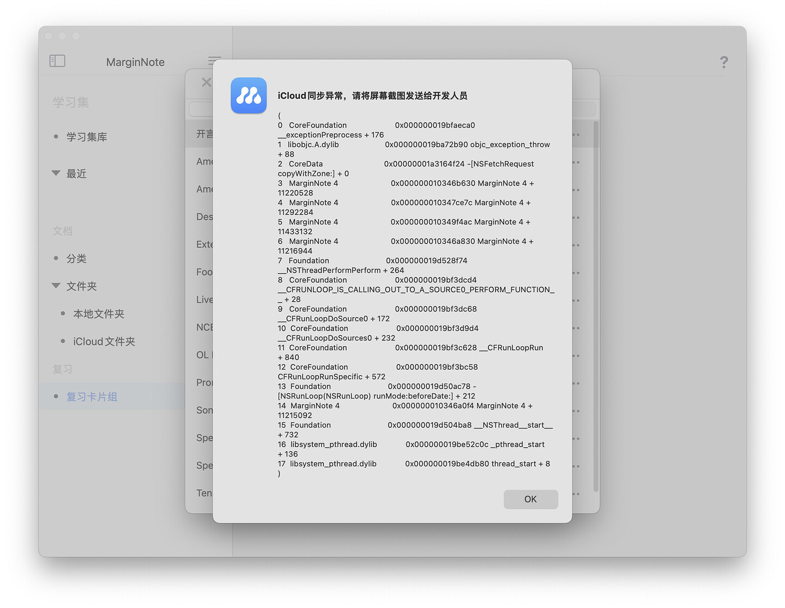Click the vertical scrollbar of the background list
Viewport: 785px width, 608px height.
click(x=596, y=305)
